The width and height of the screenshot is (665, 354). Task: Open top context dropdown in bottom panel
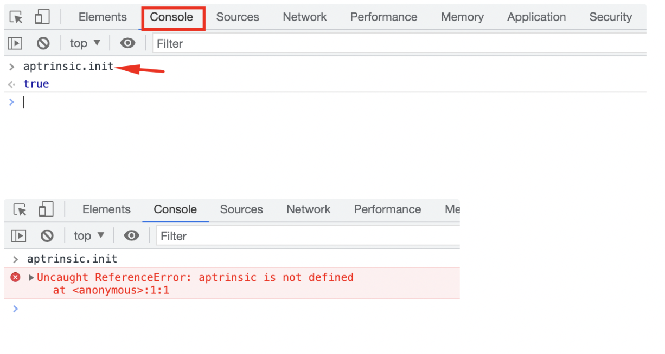89,235
